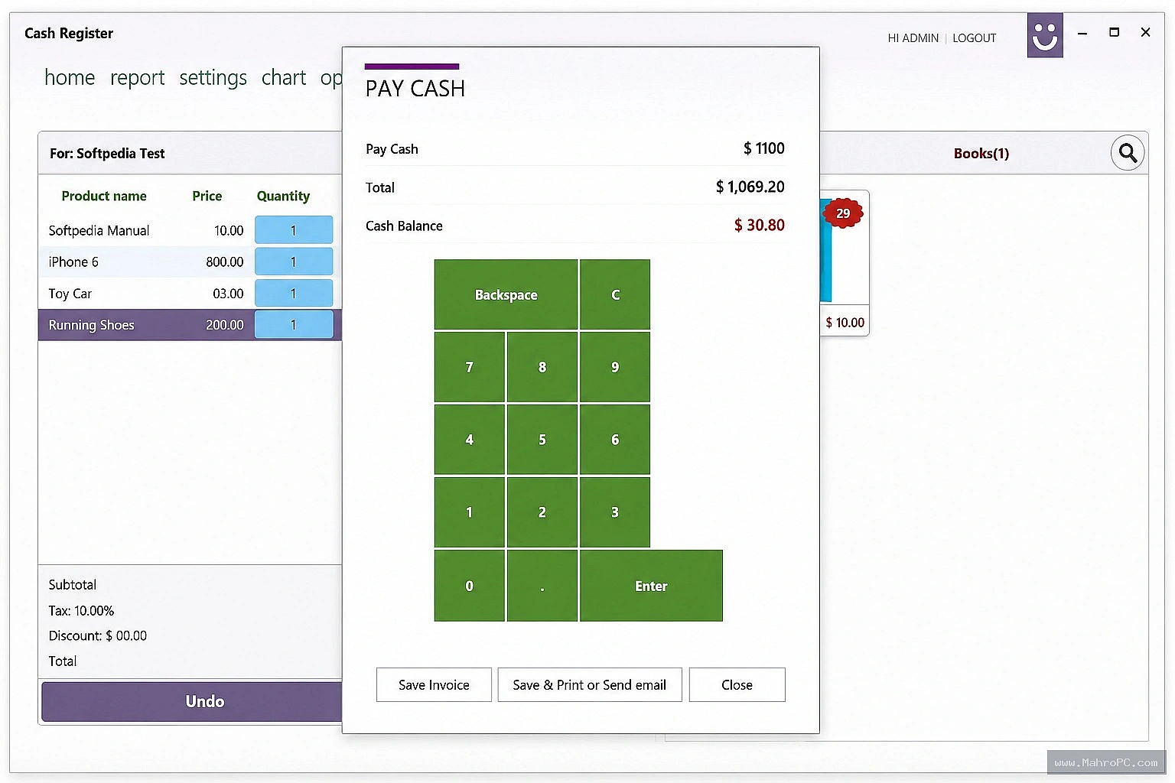Minimize the Cash Register window
The image size is (1175, 783).
point(1082,33)
